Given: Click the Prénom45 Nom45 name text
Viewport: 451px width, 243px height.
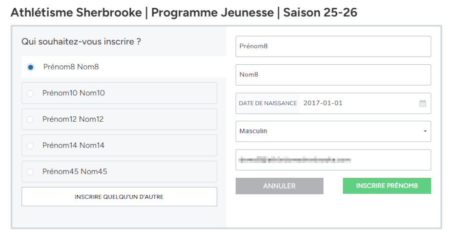Looking at the screenshot, I should (75, 171).
